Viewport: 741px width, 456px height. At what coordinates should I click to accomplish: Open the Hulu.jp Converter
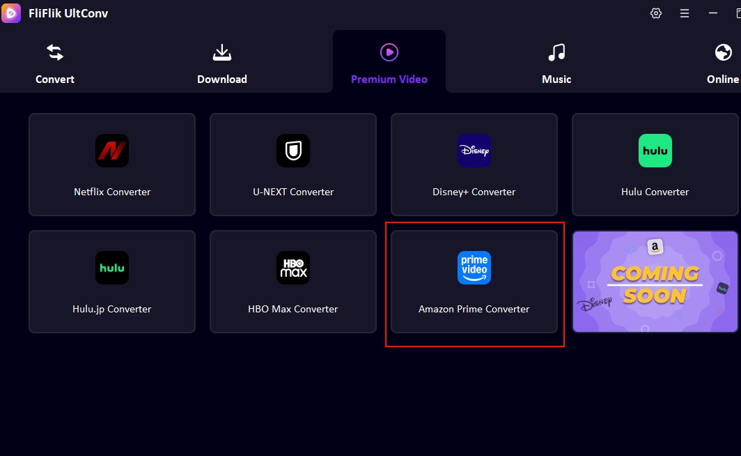(111, 268)
